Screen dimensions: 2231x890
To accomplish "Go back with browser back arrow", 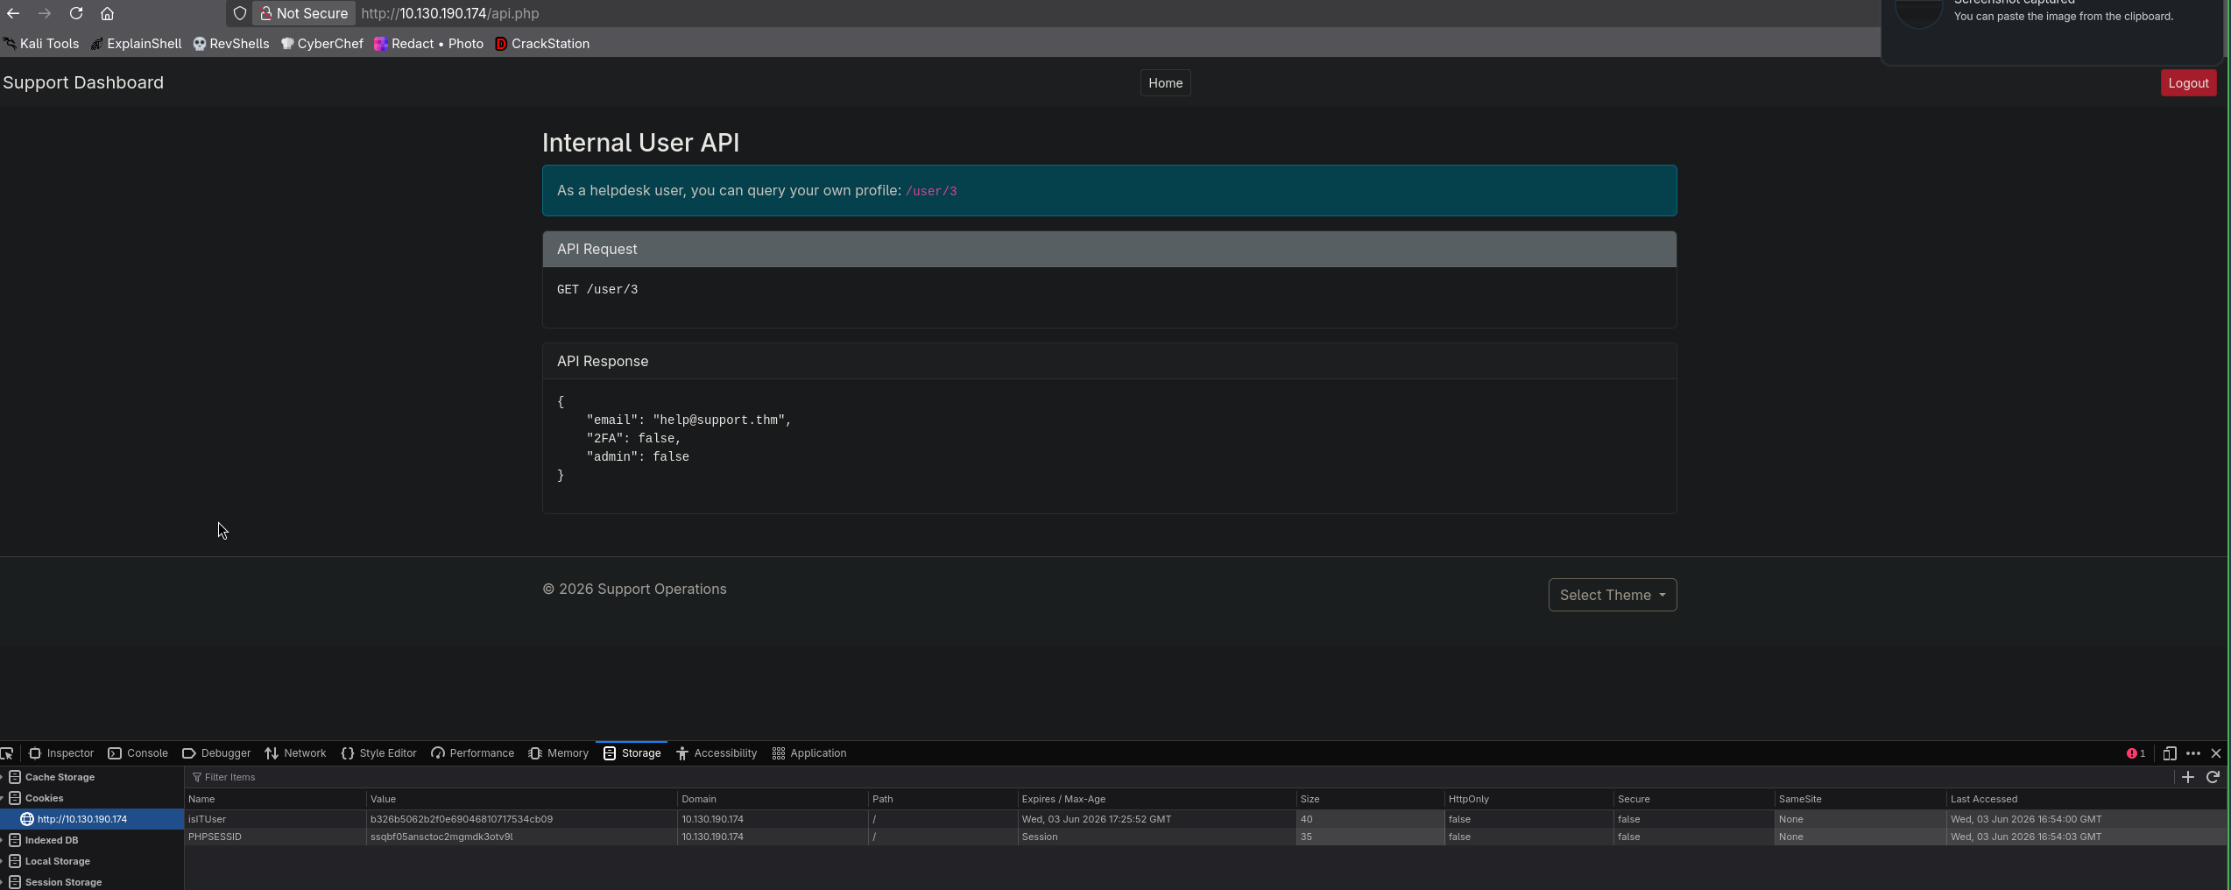I will (x=13, y=13).
